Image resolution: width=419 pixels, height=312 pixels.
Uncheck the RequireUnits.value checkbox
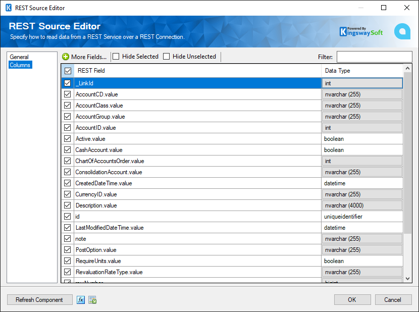coord(67,261)
